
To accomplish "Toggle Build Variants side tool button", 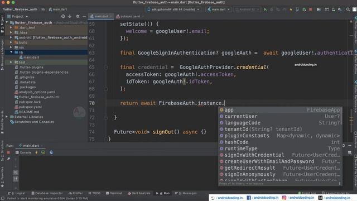I will (x=2, y=122).
